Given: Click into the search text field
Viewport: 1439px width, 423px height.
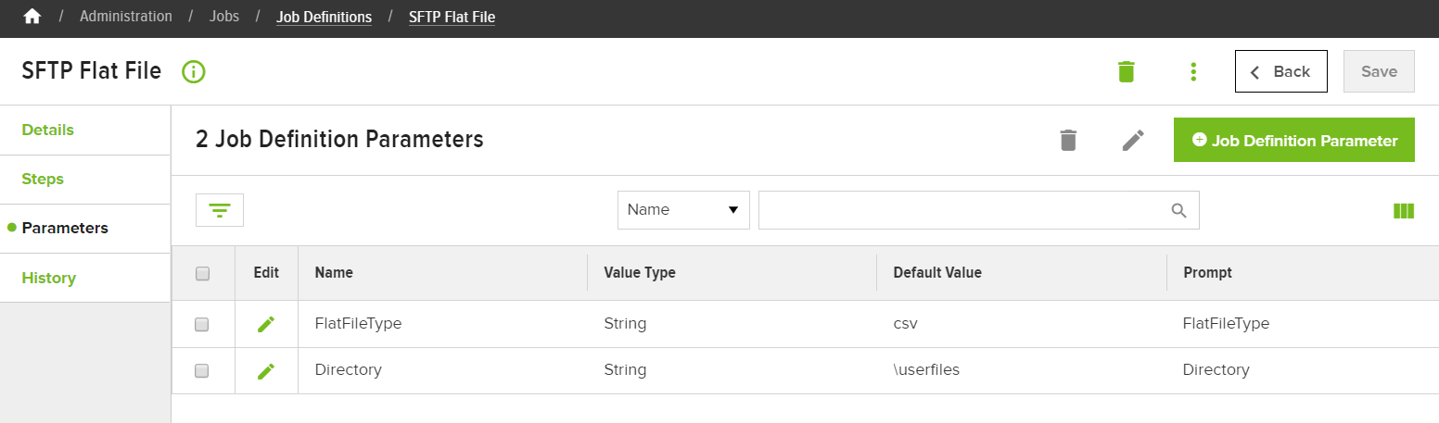Looking at the screenshot, I should (964, 210).
